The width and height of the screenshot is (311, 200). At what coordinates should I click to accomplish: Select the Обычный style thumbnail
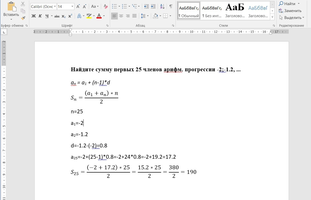(189, 11)
